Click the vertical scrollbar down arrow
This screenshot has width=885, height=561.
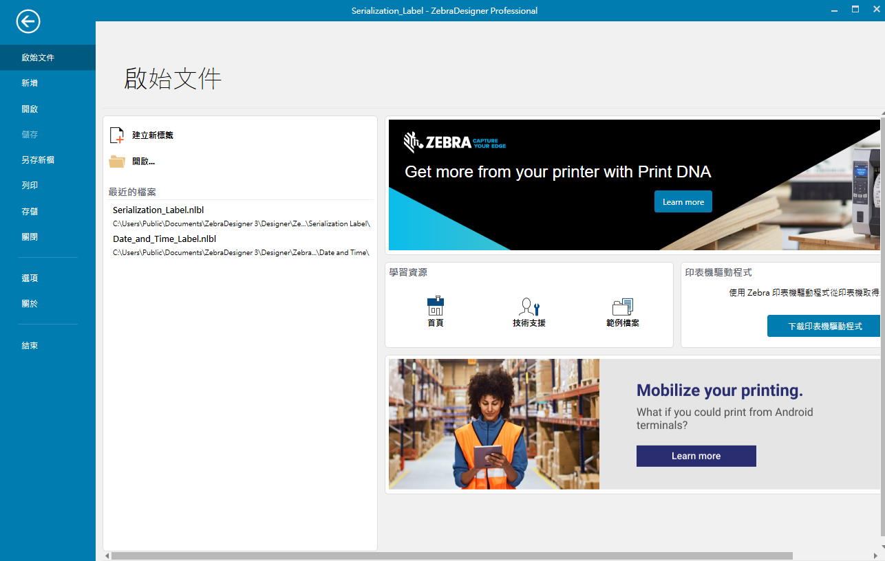[x=882, y=547]
